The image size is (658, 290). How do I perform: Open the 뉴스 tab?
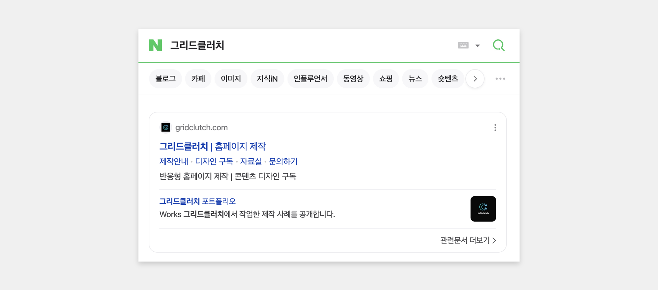[415, 79]
